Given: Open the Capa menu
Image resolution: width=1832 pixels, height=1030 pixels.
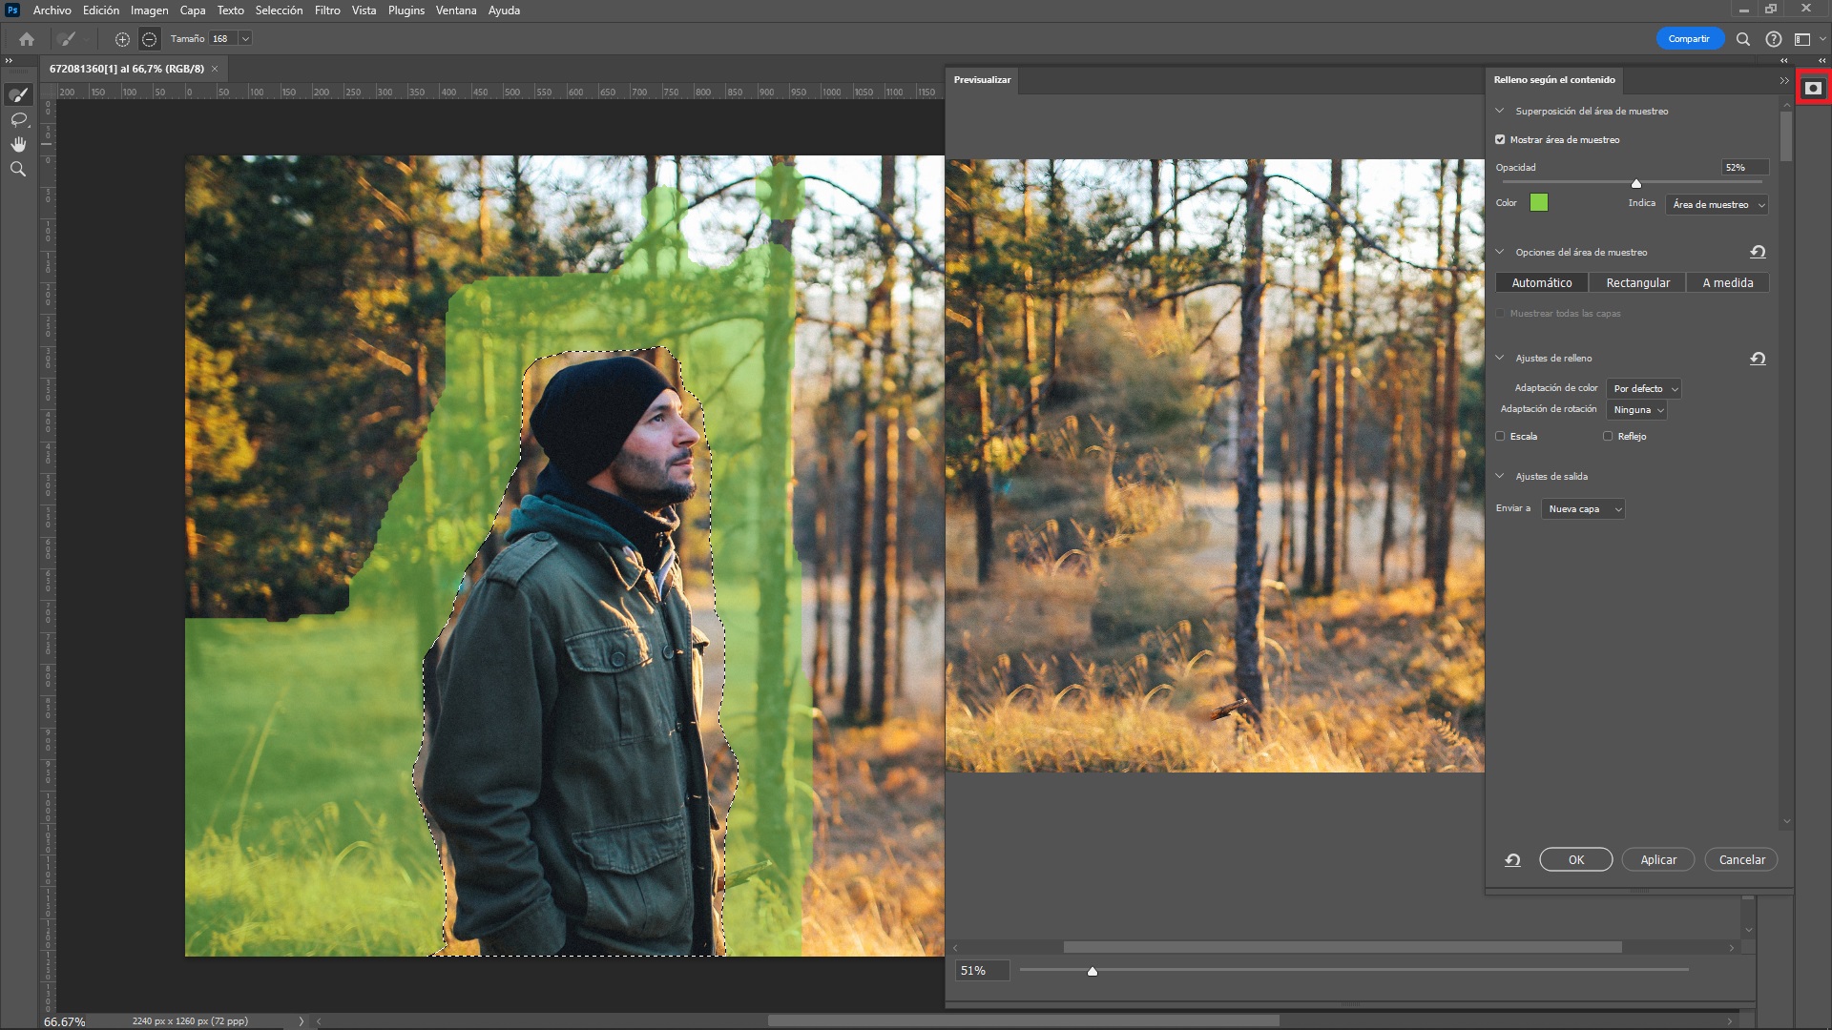Looking at the screenshot, I should [193, 10].
